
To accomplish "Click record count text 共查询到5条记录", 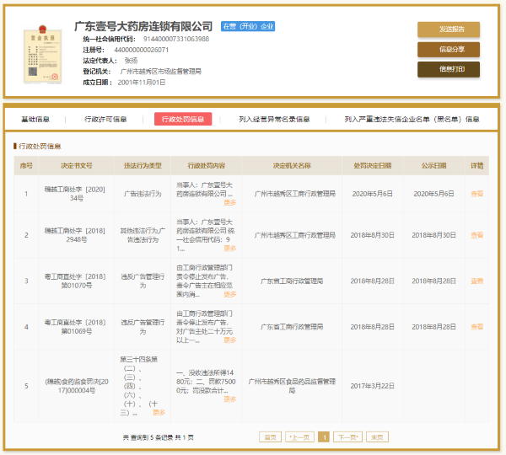I will pyautogui.click(x=148, y=437).
